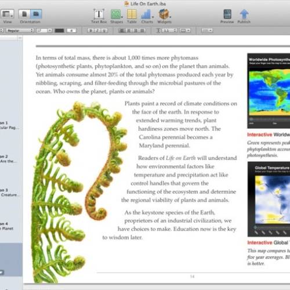Click the line spacing icon
Viewport: 290px width, 290px height.
[x=158, y=31]
